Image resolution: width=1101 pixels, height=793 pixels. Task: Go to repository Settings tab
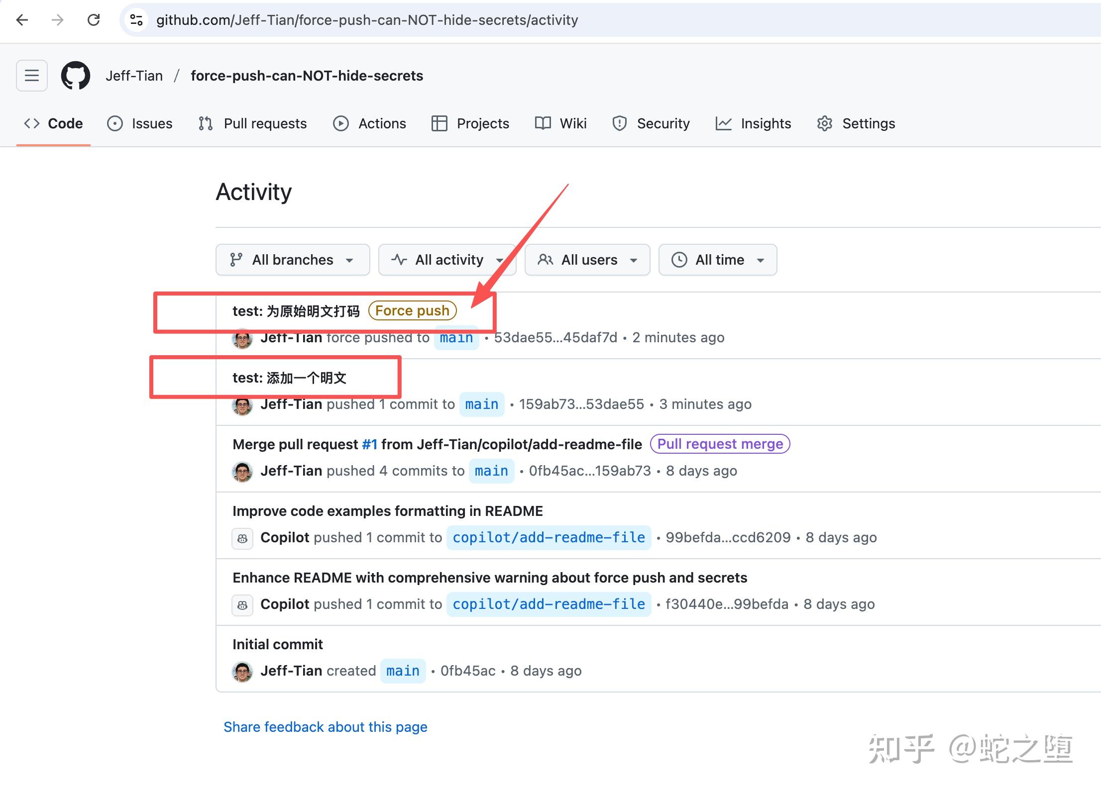pyautogui.click(x=856, y=123)
